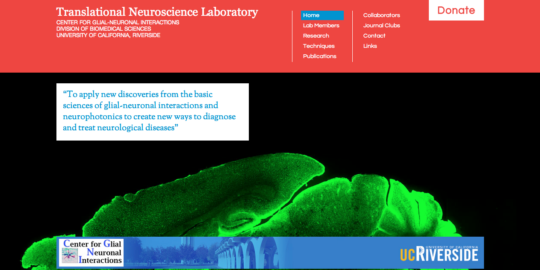Open the Contact page
Image resolution: width=540 pixels, height=270 pixels.
374,35
